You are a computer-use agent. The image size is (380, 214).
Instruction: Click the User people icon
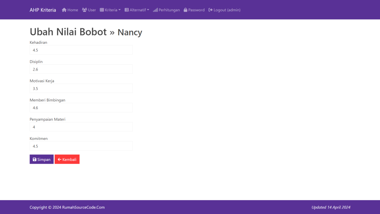85,10
